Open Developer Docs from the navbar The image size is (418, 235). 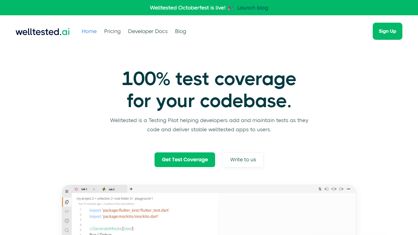coord(148,31)
